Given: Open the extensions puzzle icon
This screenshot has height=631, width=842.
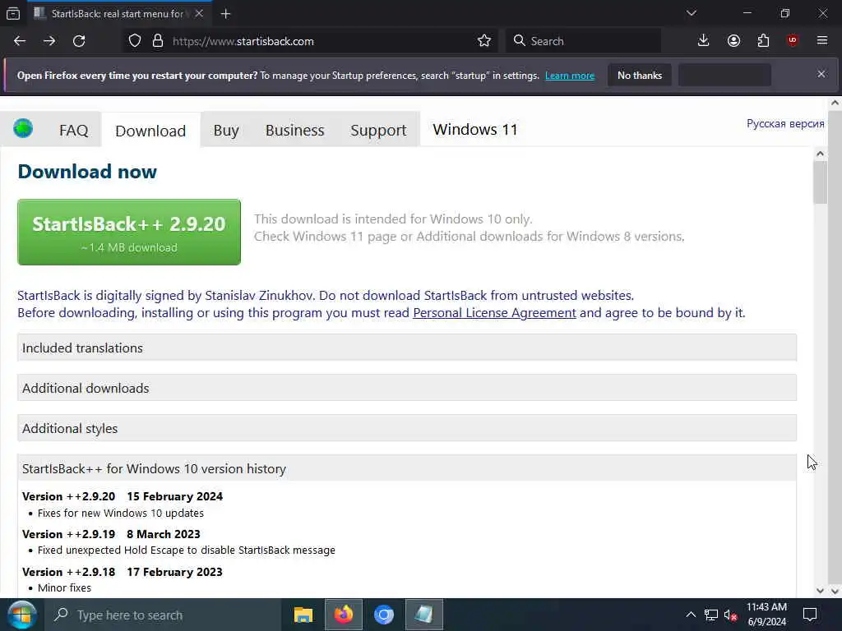Looking at the screenshot, I should click(763, 41).
